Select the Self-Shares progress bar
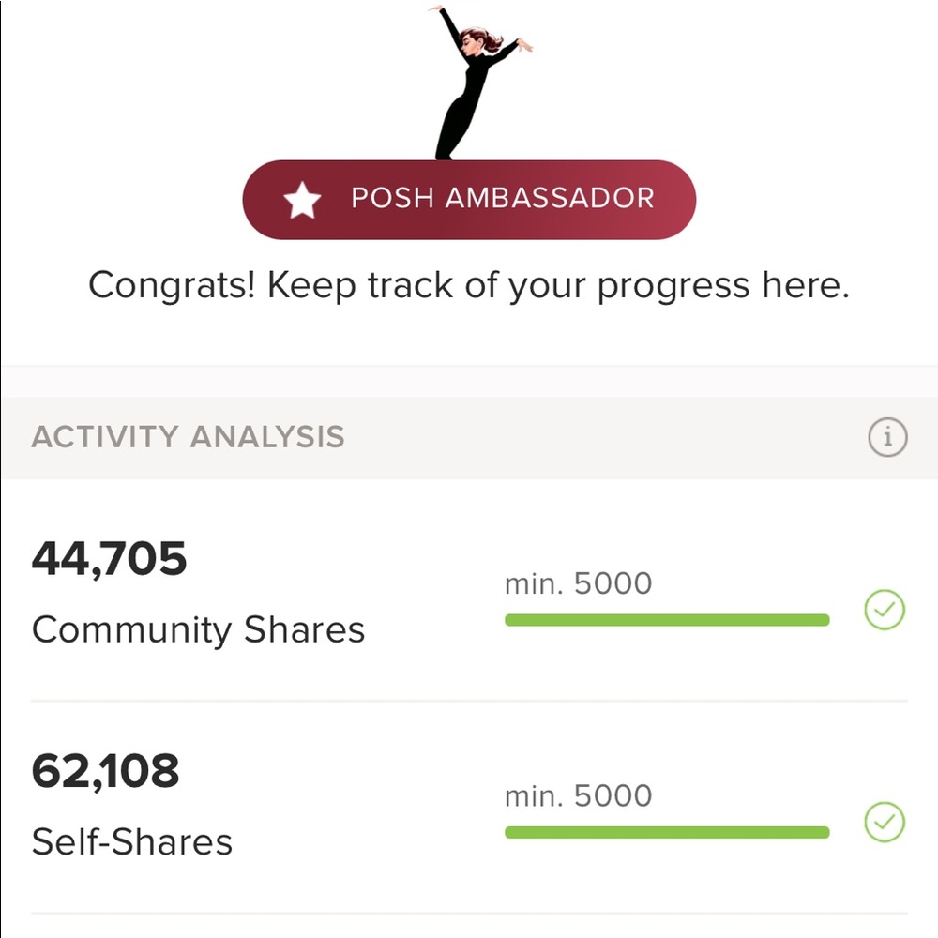Screen dimensions: 938x938 tap(667, 832)
